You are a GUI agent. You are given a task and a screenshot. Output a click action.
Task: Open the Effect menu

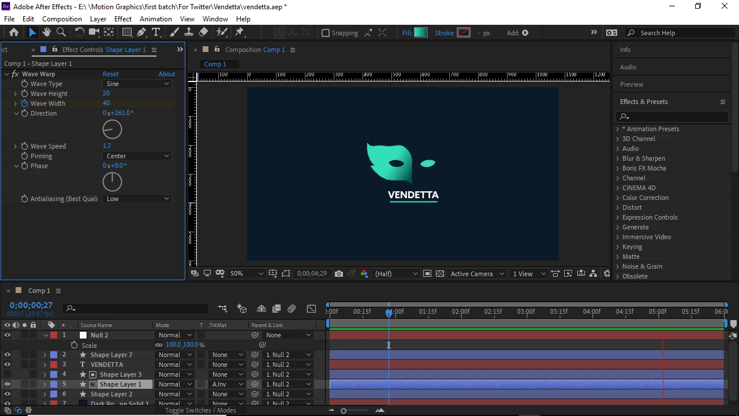[x=123, y=18]
